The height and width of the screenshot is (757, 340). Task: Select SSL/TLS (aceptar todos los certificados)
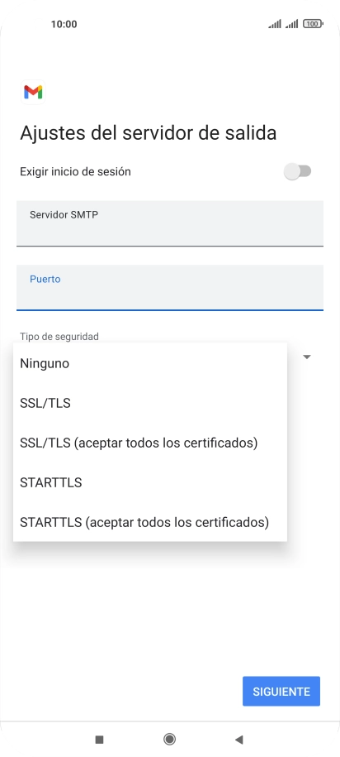(x=150, y=443)
